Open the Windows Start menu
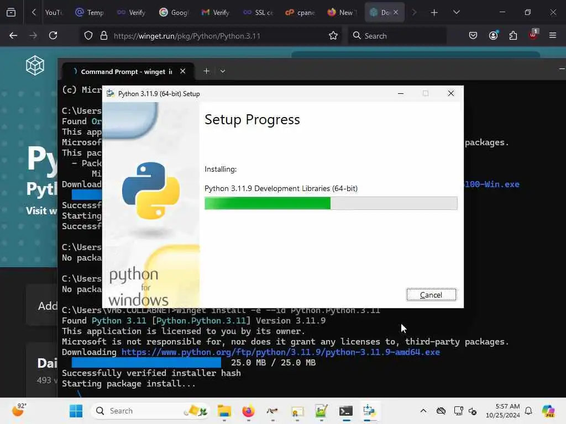Image resolution: width=566 pixels, height=424 pixels. point(76,411)
